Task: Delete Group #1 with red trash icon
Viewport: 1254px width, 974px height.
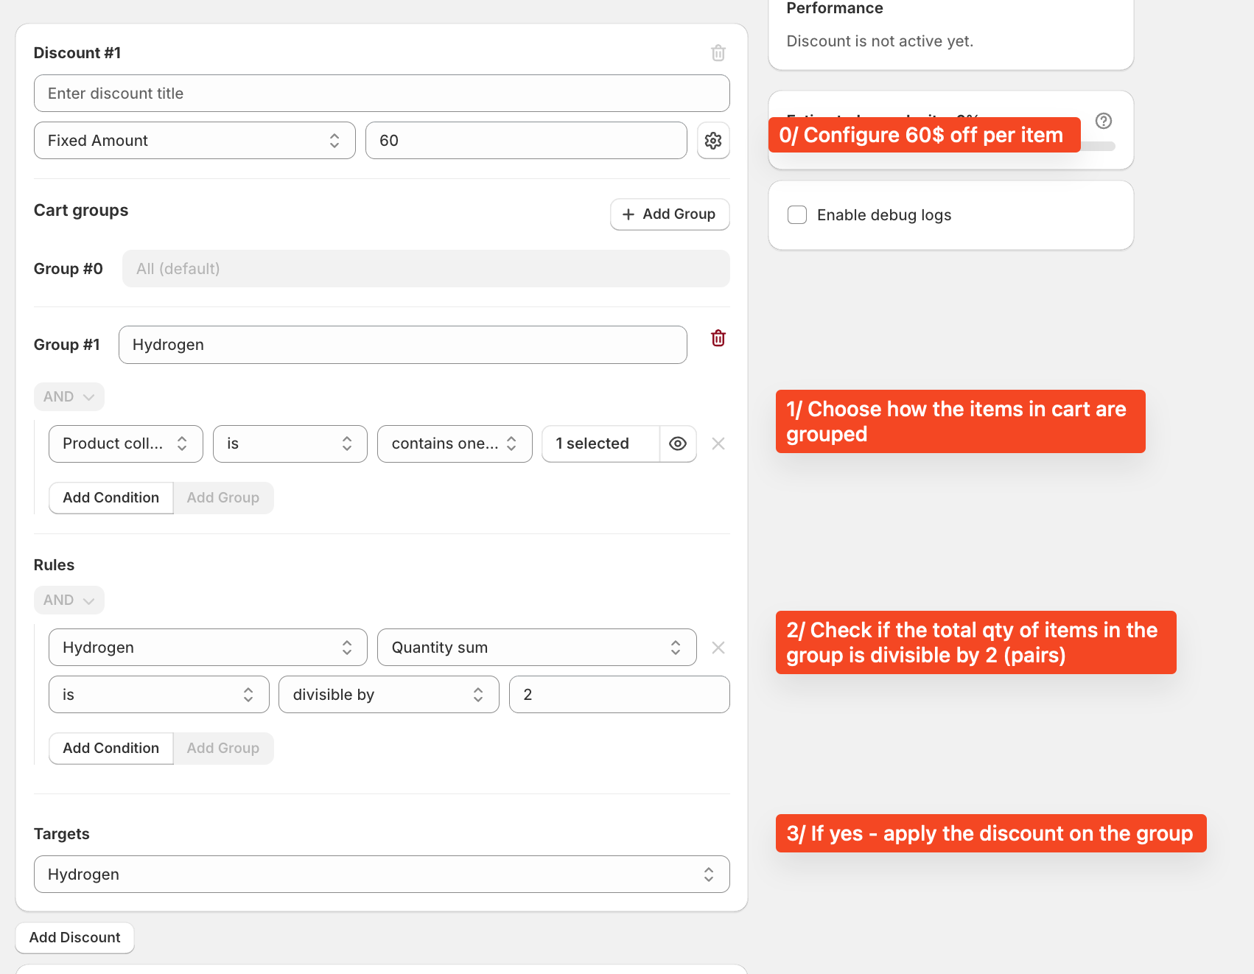Action: 718,338
